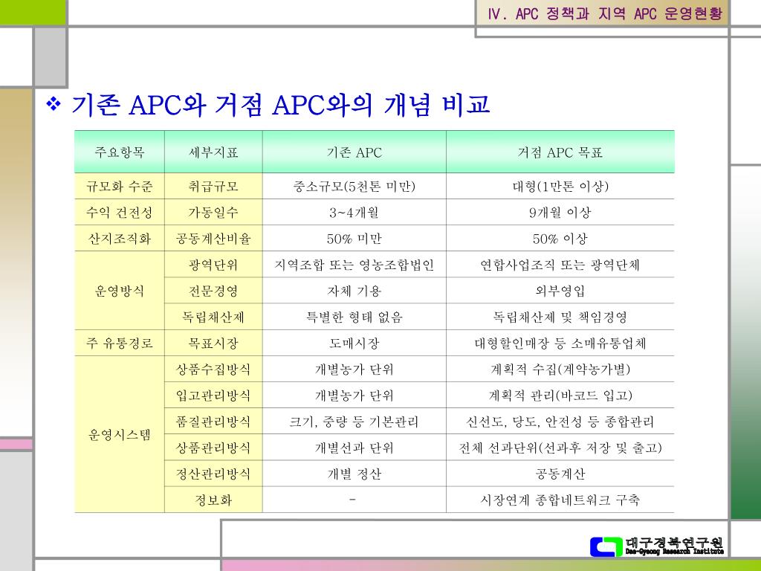Viewport: 761px width, 571px height.
Task: Select the '공동계산' cell
Action: tap(560, 474)
